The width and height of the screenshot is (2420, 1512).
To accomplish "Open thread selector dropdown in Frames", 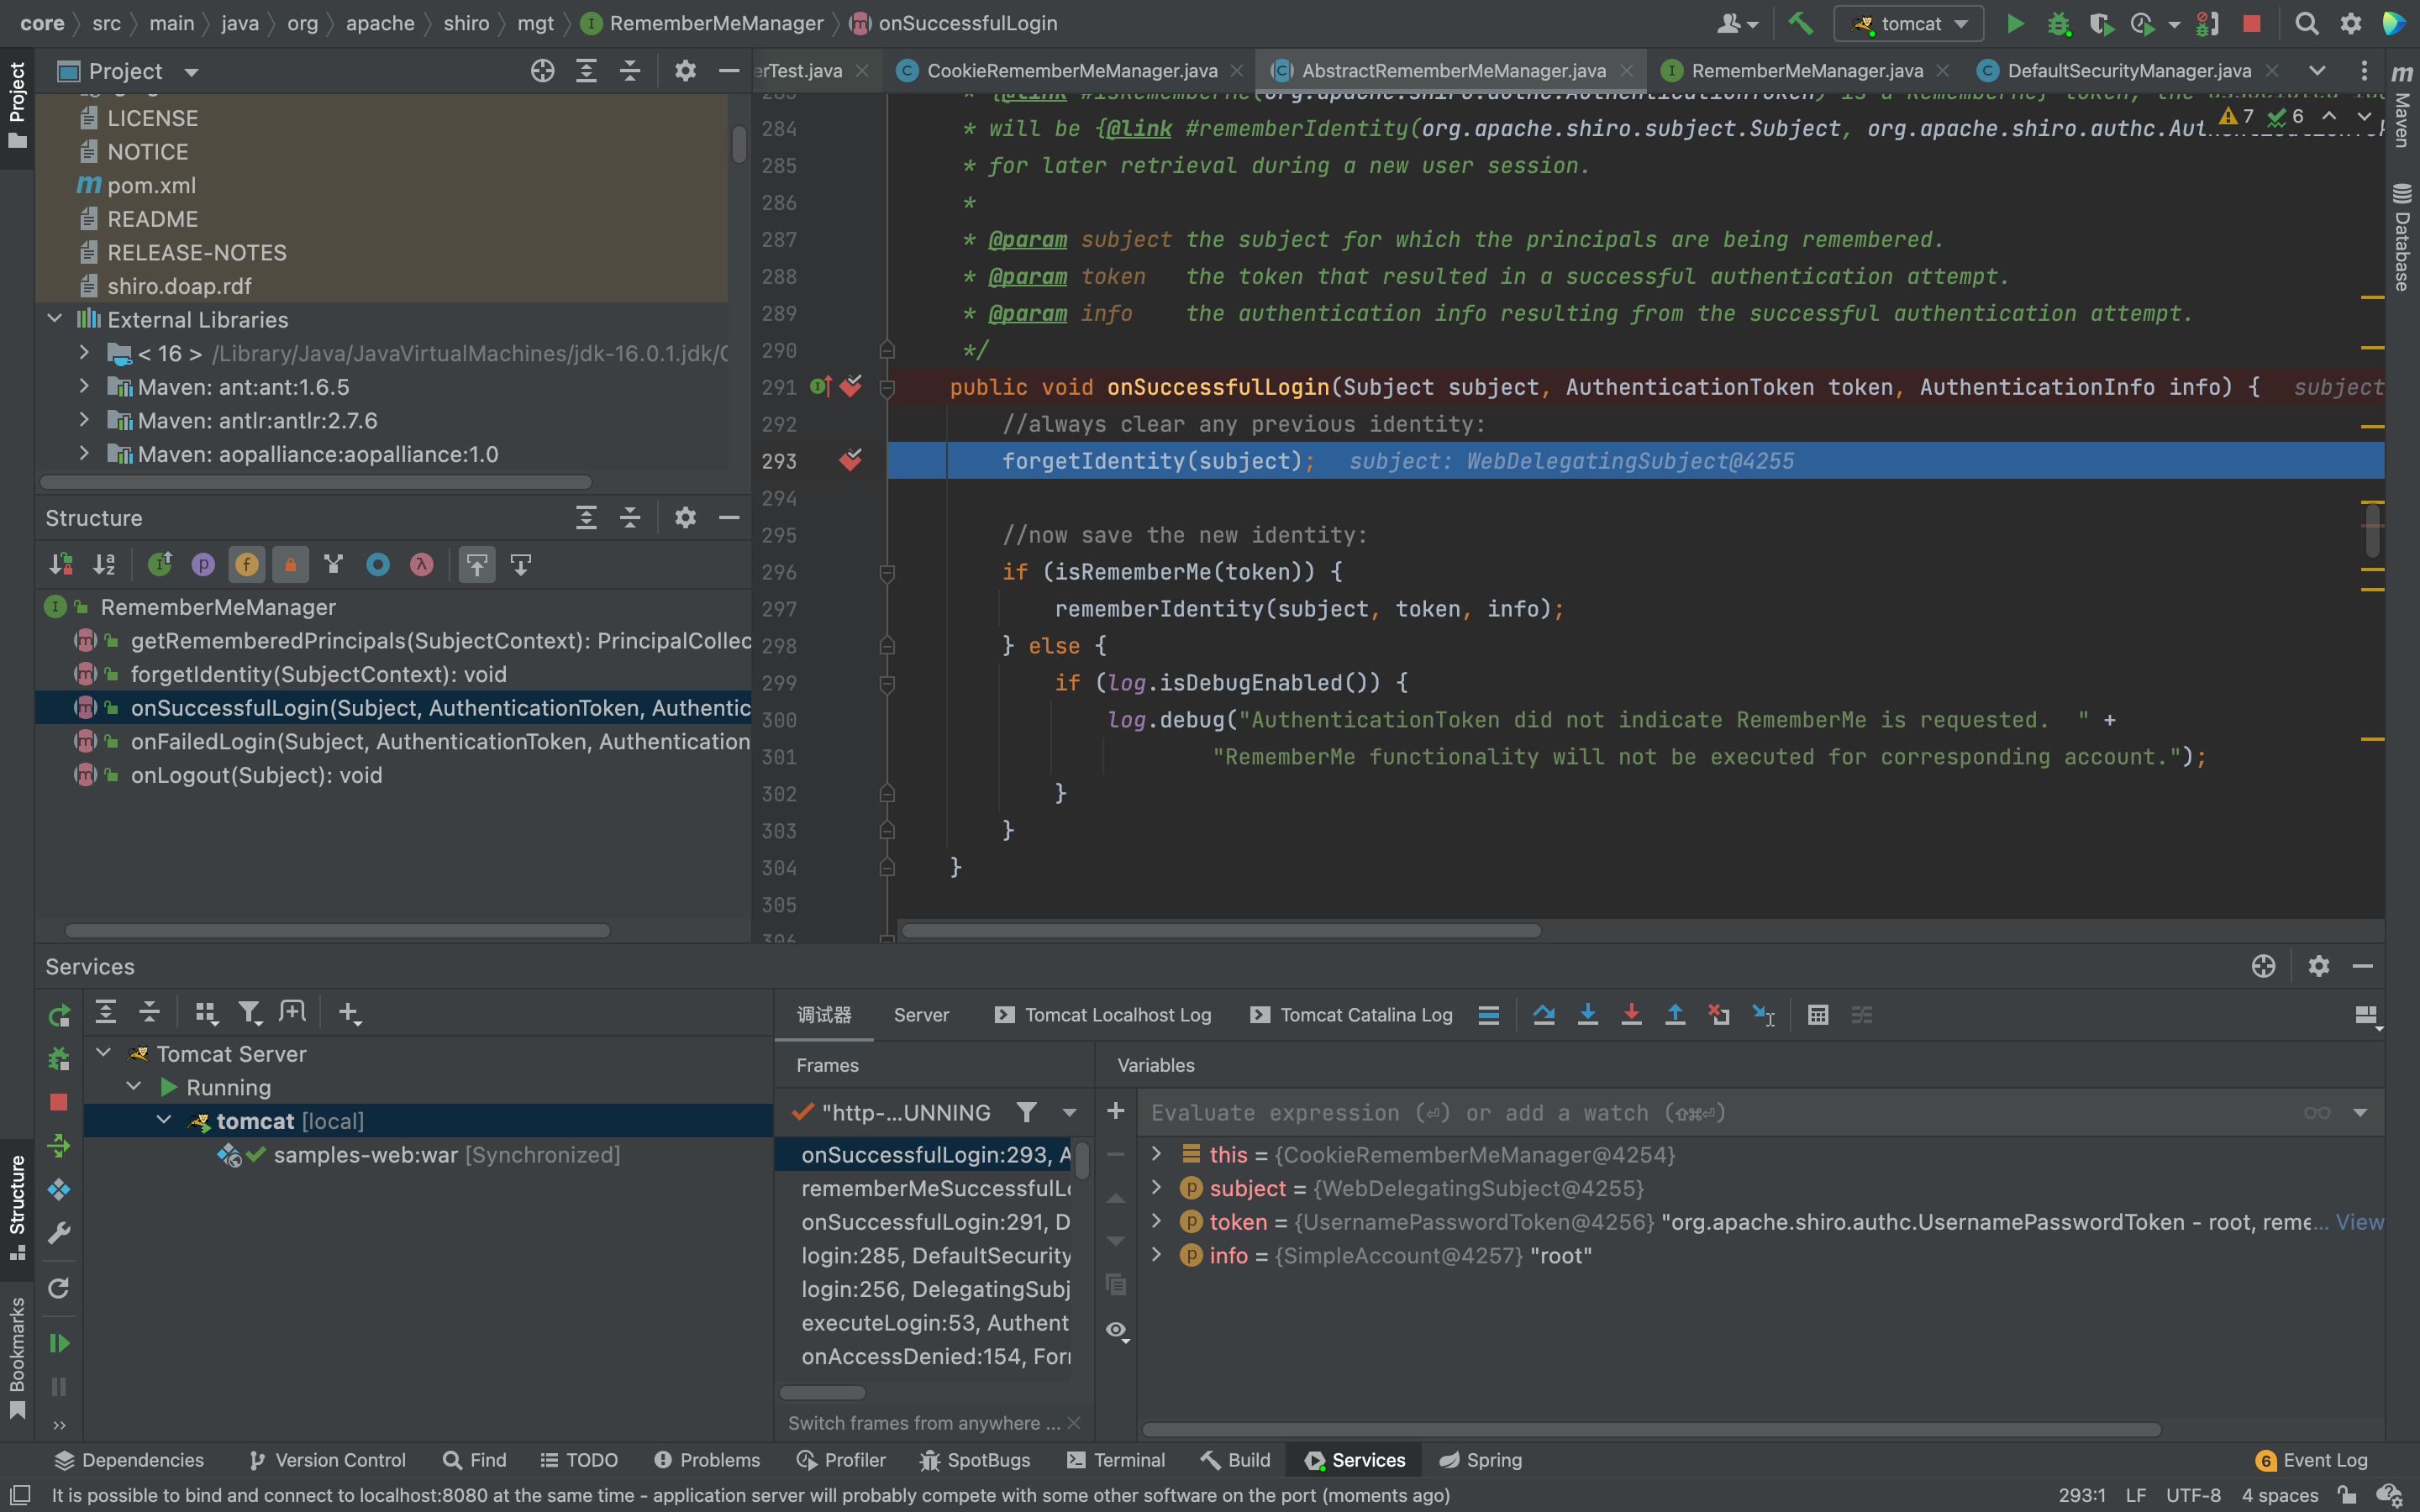I will pos(1069,1112).
